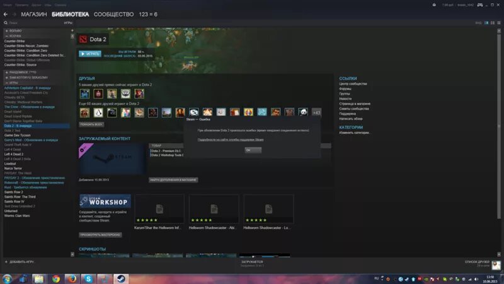Expand the first collapsed category above Counter-Strike
Viewport: 504px width, 284px height.
click(x=6, y=31)
